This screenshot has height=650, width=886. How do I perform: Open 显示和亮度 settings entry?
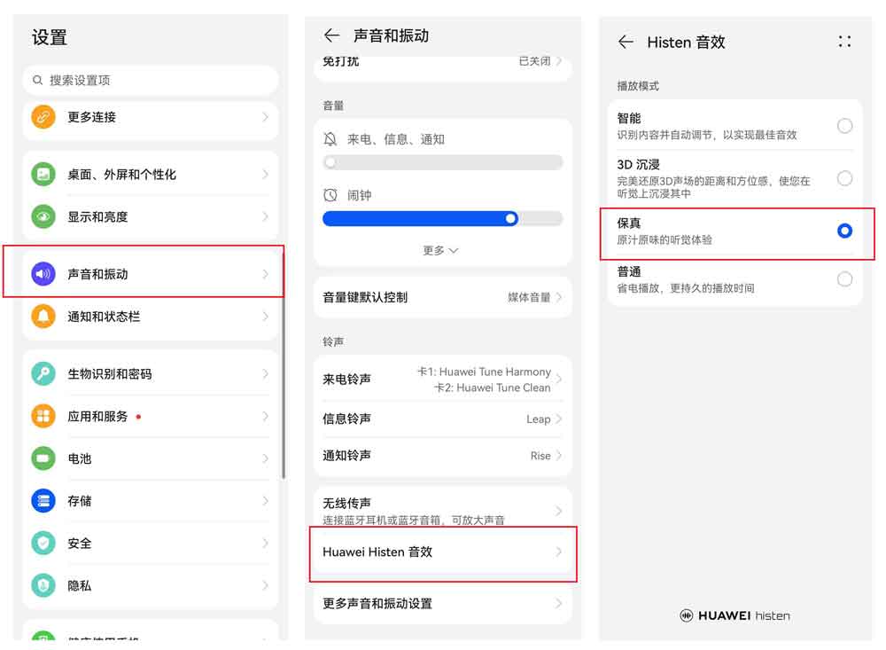[151, 216]
